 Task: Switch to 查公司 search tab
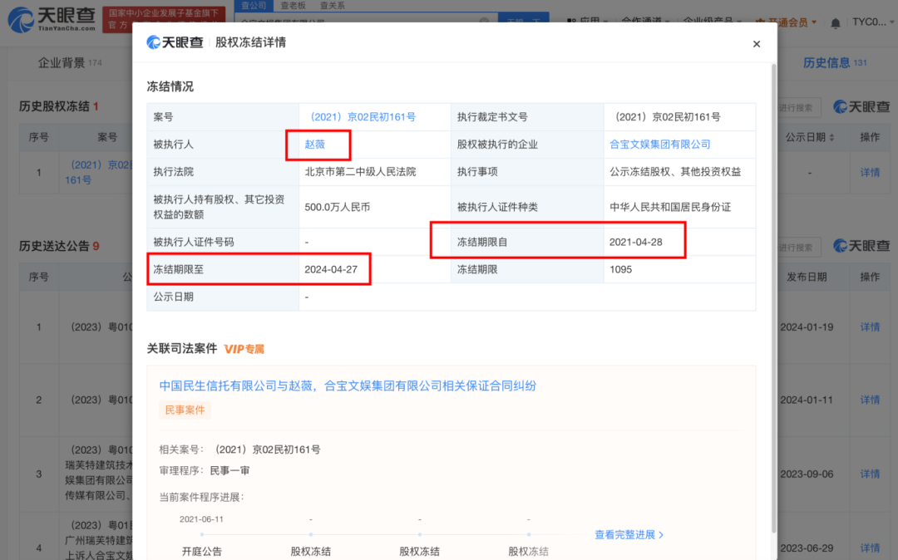254,5
